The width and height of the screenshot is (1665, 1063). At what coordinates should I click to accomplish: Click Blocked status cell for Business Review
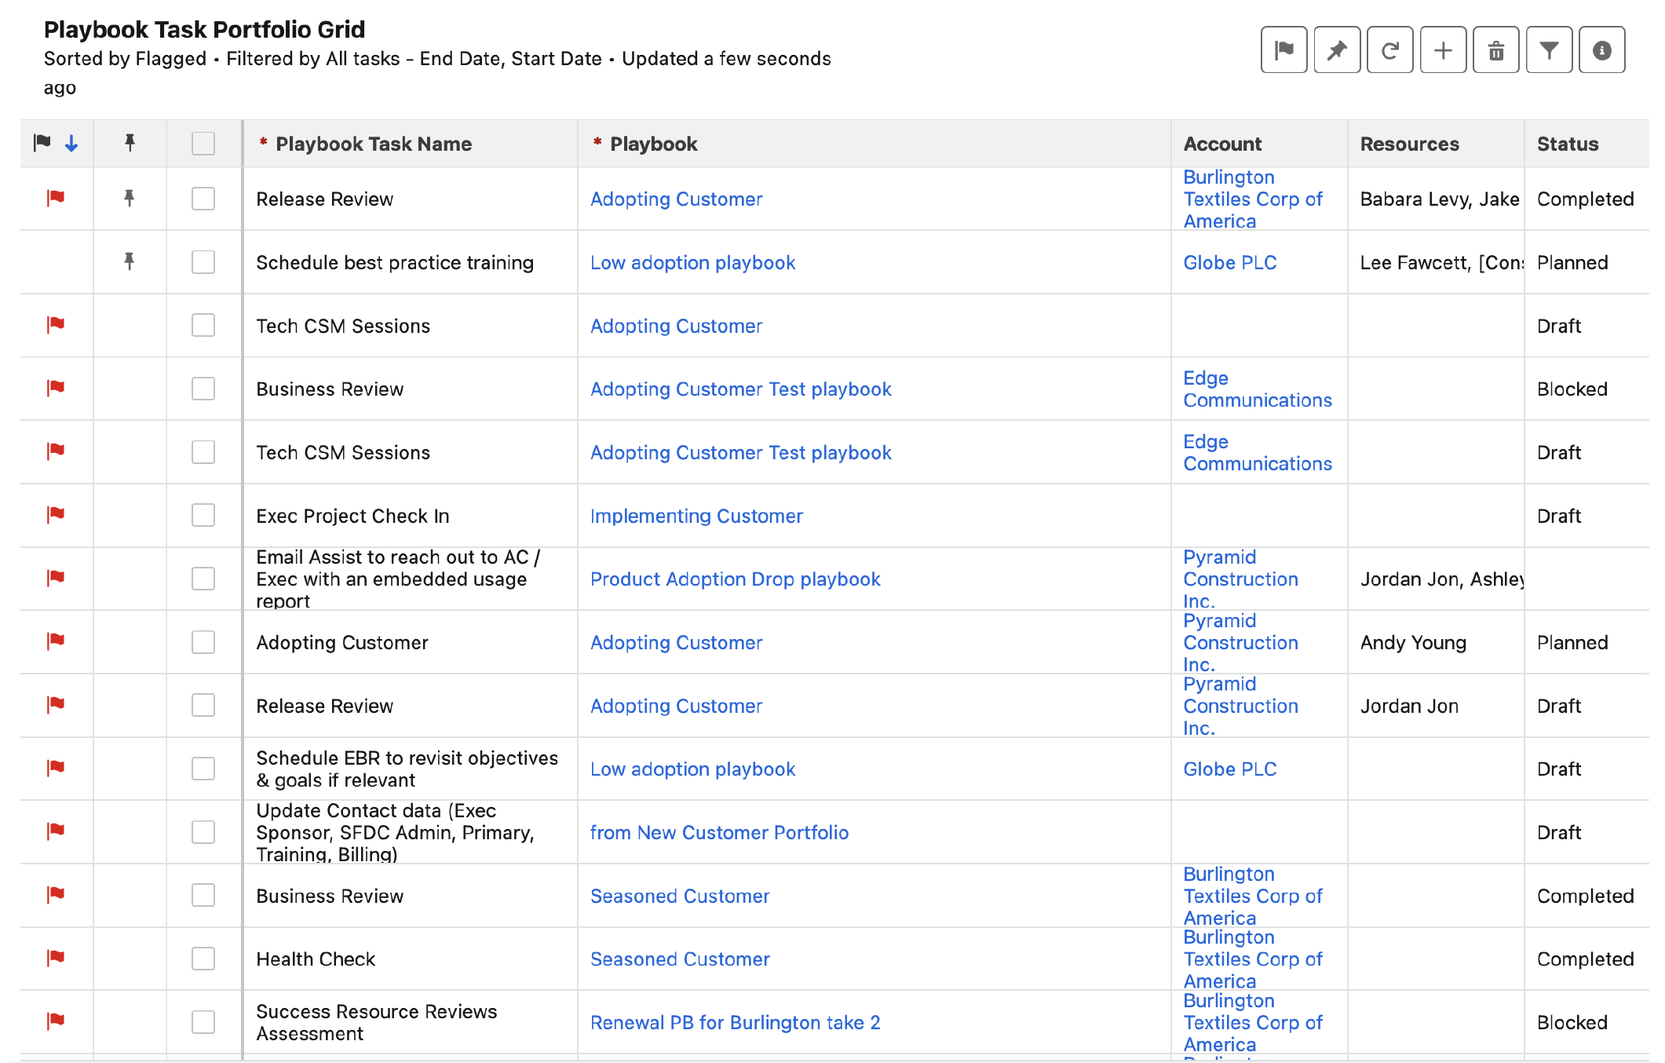click(x=1572, y=389)
